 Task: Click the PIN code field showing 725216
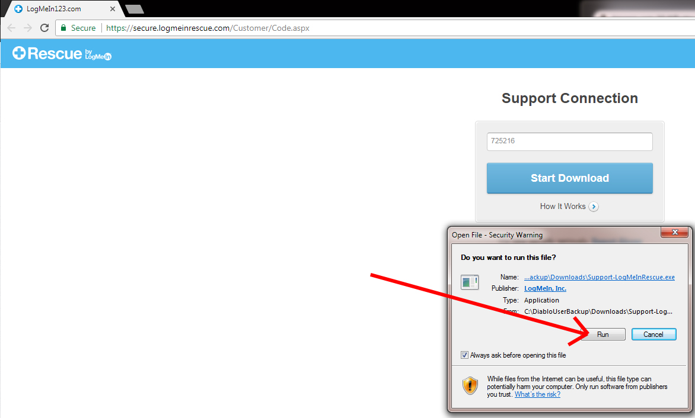[569, 142]
